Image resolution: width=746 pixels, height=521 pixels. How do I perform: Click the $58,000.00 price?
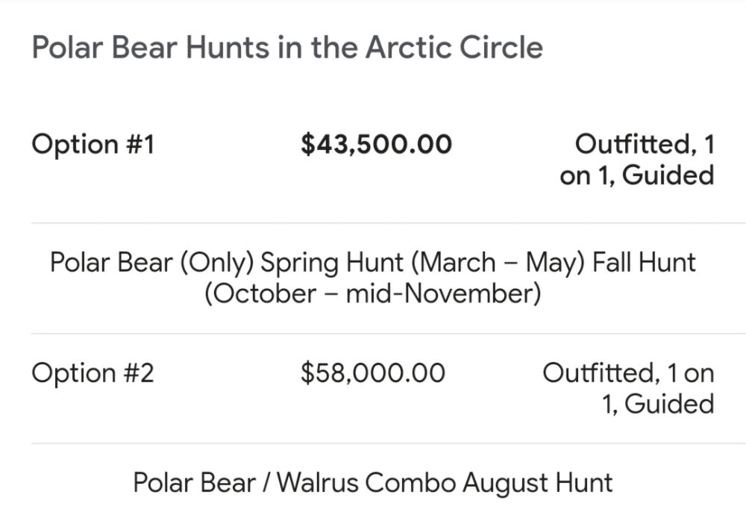[373, 373]
